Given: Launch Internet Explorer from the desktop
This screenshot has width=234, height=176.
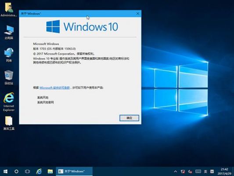Looking at the screenshot, I should point(9,102).
